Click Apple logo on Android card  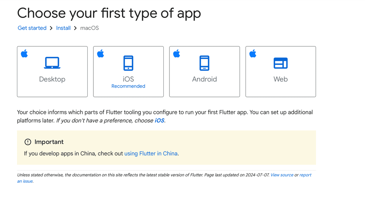pyautogui.click(x=176, y=54)
